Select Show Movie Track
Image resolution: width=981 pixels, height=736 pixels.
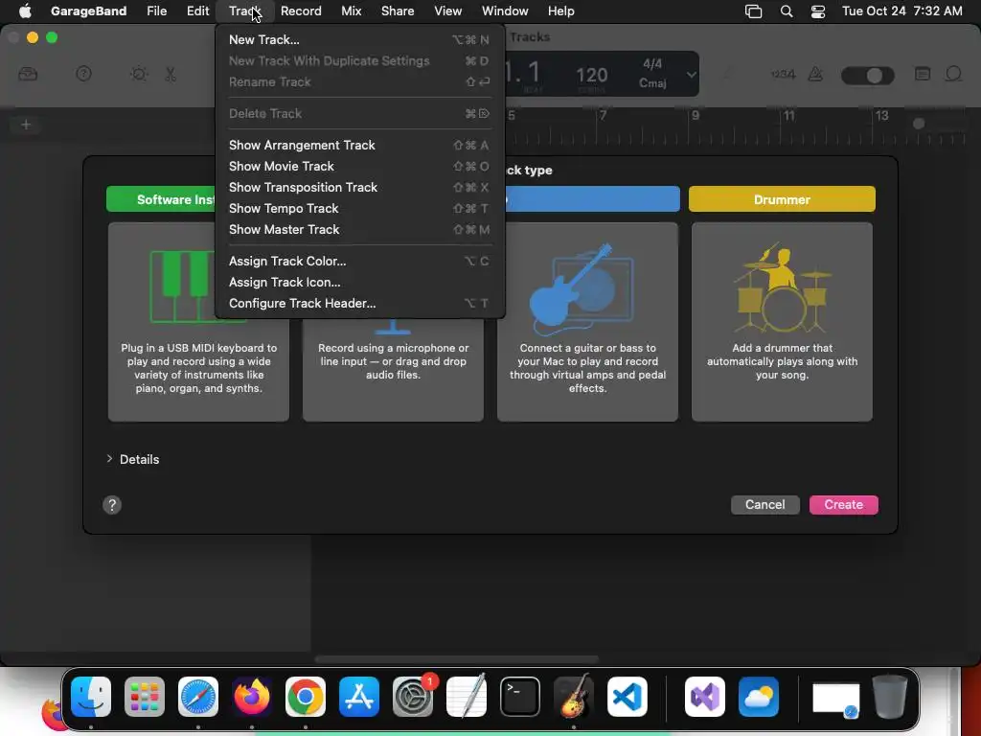(359, 167)
